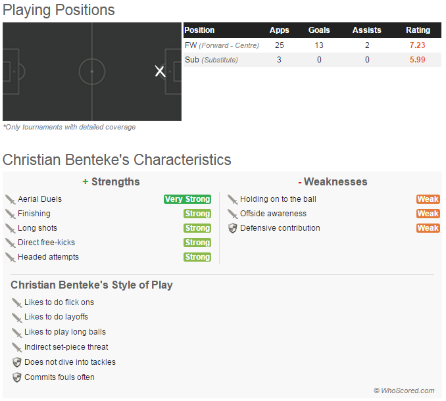Open the Indirect set-piece threat link
The image size is (446, 401).
coord(66,347)
